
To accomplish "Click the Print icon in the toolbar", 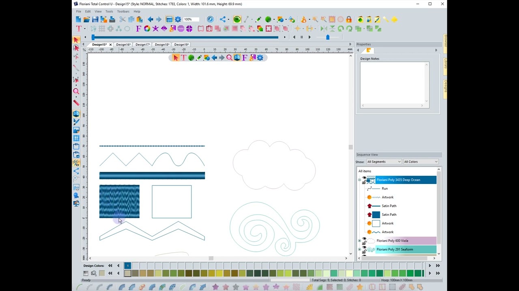I will coord(112,19).
